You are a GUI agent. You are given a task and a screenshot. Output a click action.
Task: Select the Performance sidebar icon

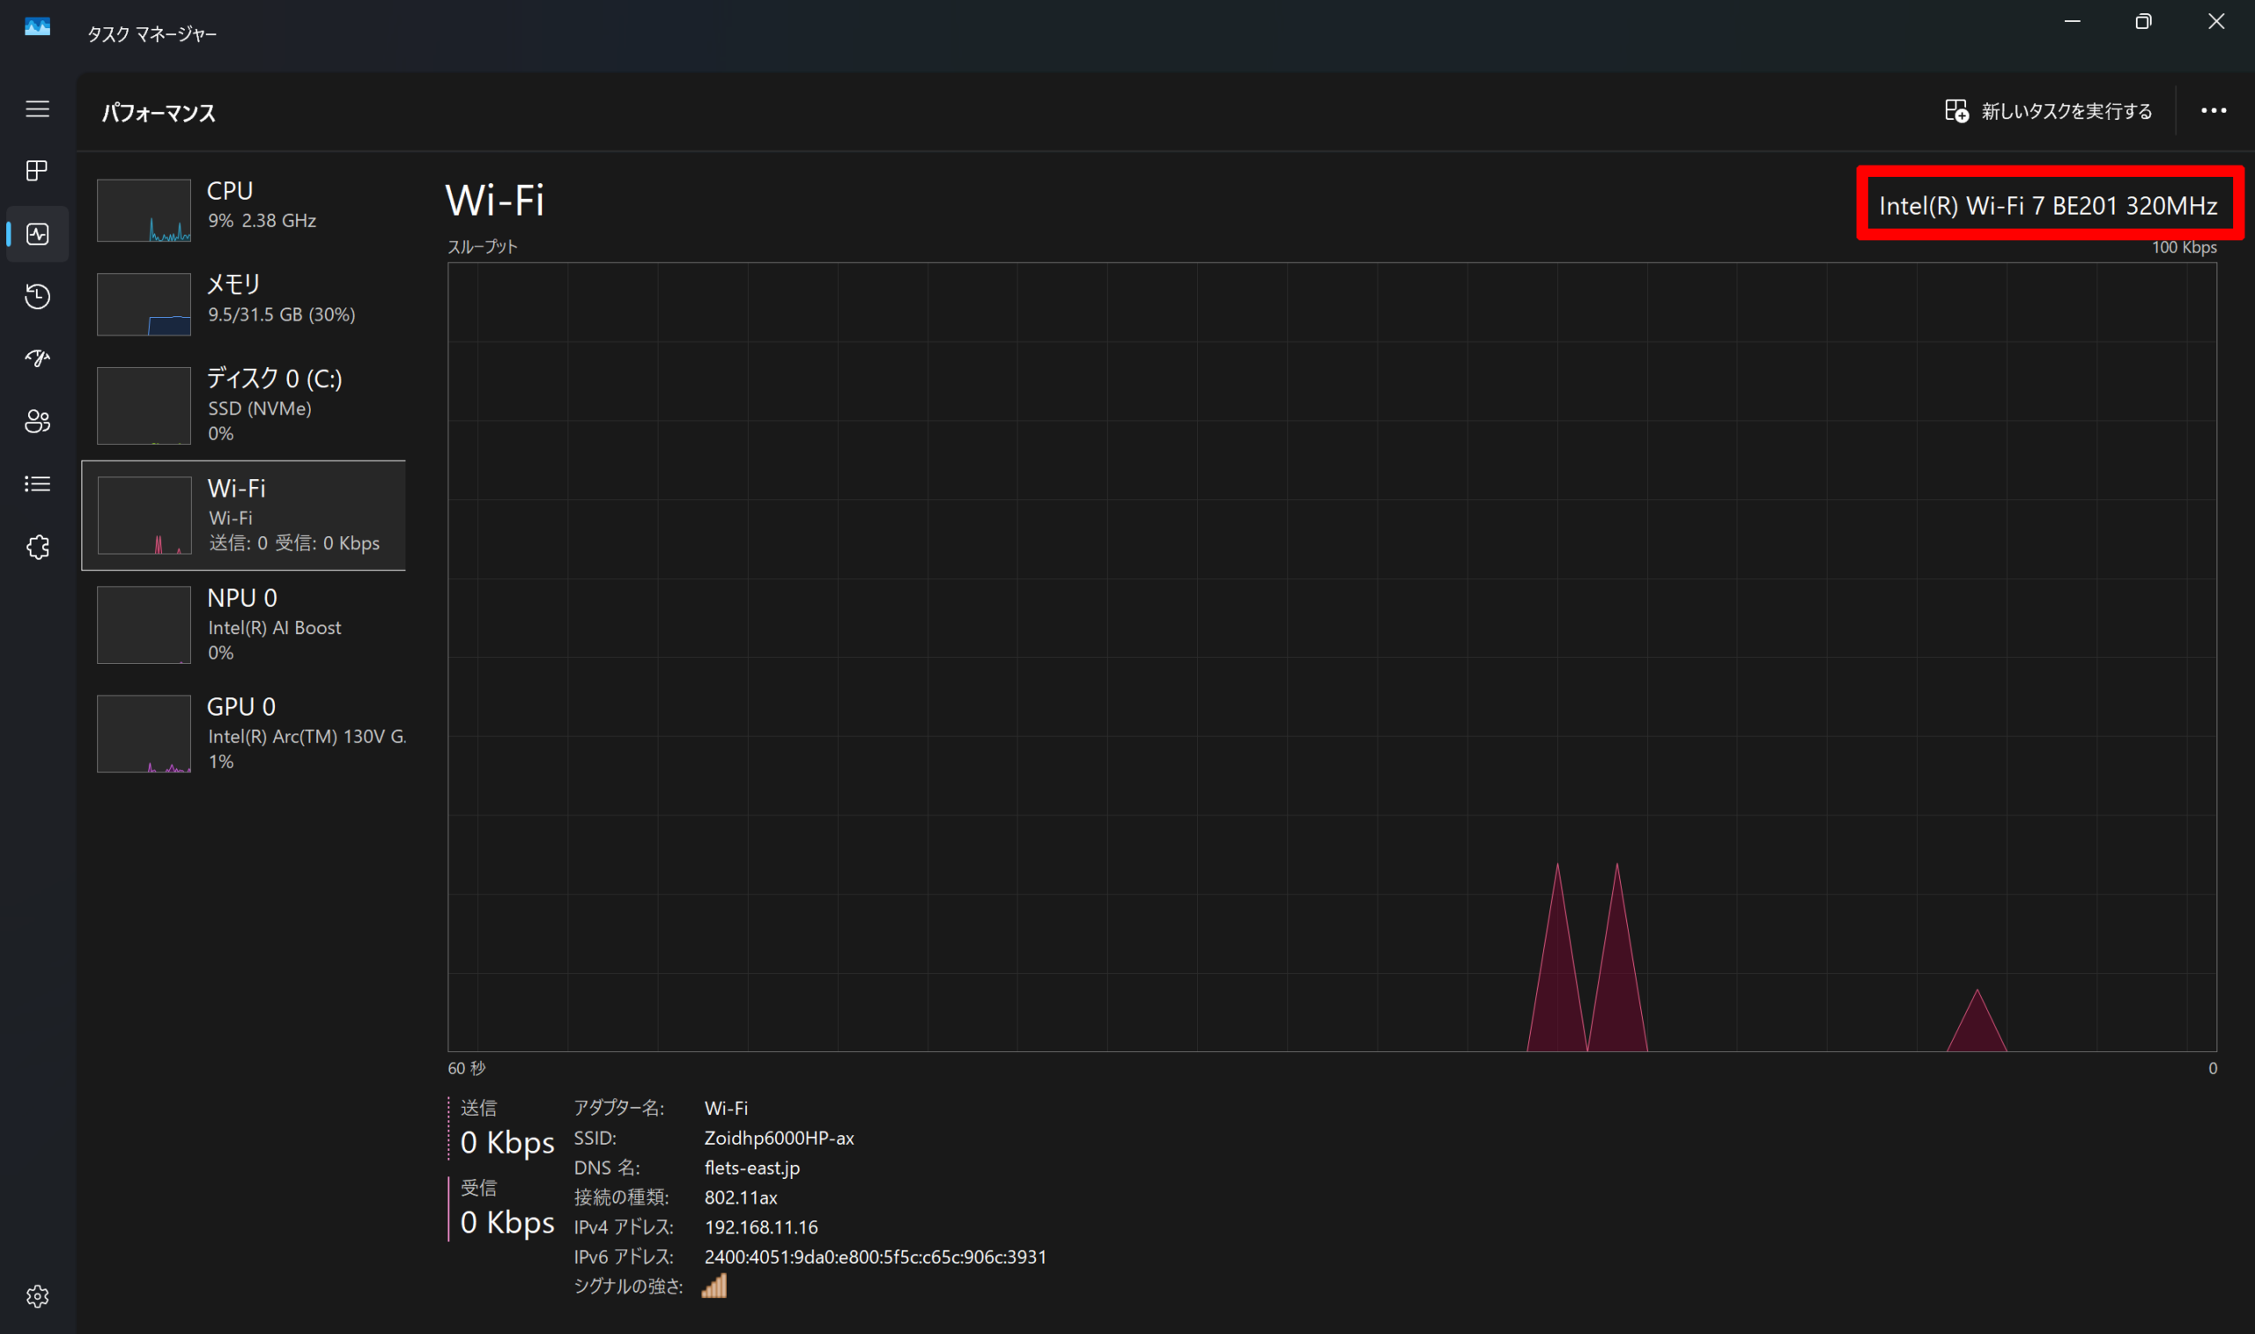pyautogui.click(x=37, y=233)
